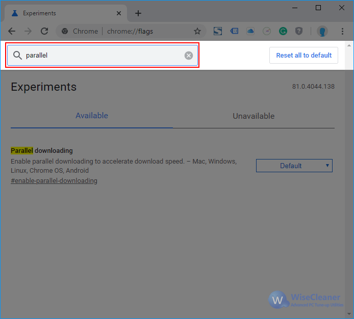Open the #enable-parallel-downloading link
Image resolution: width=354 pixels, height=319 pixels.
click(x=54, y=181)
